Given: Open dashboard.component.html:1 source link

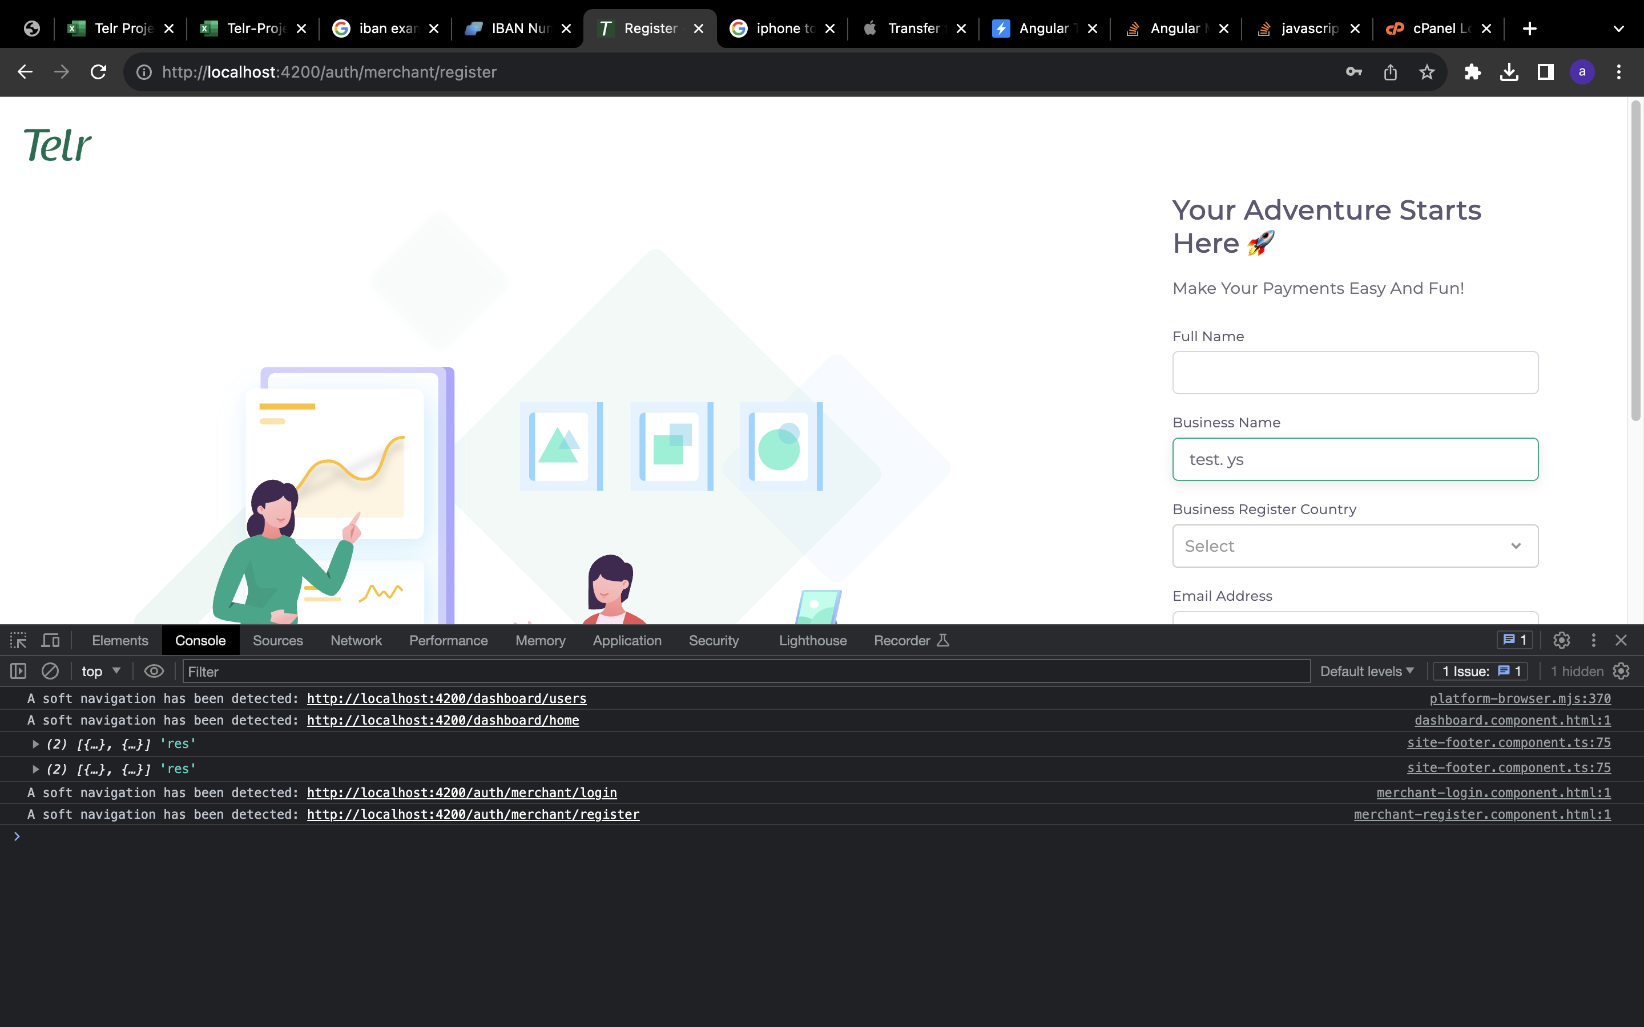Looking at the screenshot, I should pyautogui.click(x=1512, y=720).
